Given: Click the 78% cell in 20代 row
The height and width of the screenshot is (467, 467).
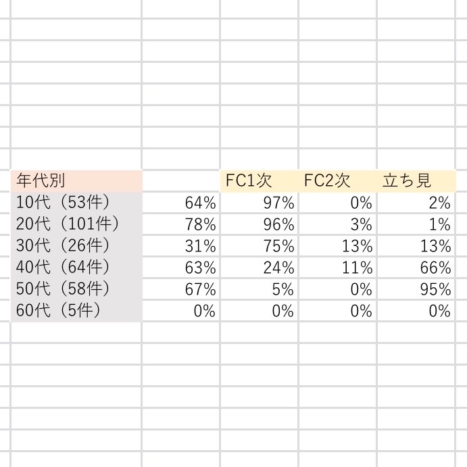Looking at the screenshot, I should pos(181,224).
